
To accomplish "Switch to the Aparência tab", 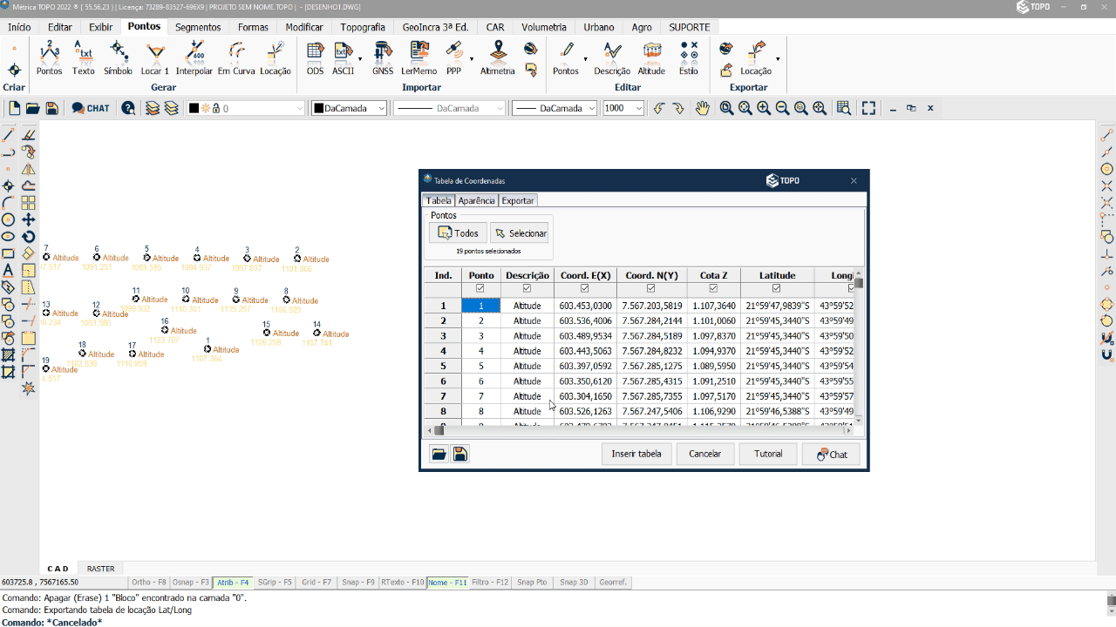I will (x=476, y=200).
